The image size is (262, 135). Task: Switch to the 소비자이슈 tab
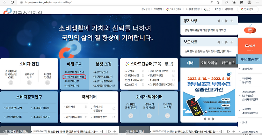pyautogui.click(x=209, y=63)
